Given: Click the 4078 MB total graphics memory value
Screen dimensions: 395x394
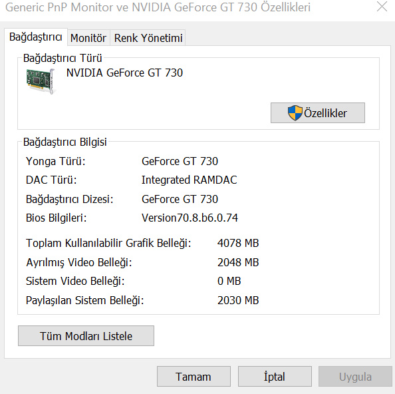Looking at the screenshot, I should [x=238, y=244].
